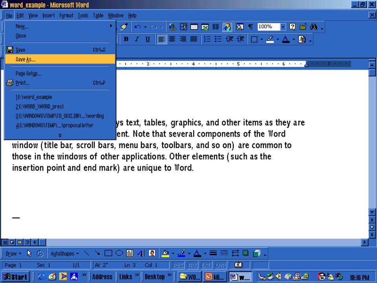
Task: Choose Print in the File menu
Action: click(60, 83)
